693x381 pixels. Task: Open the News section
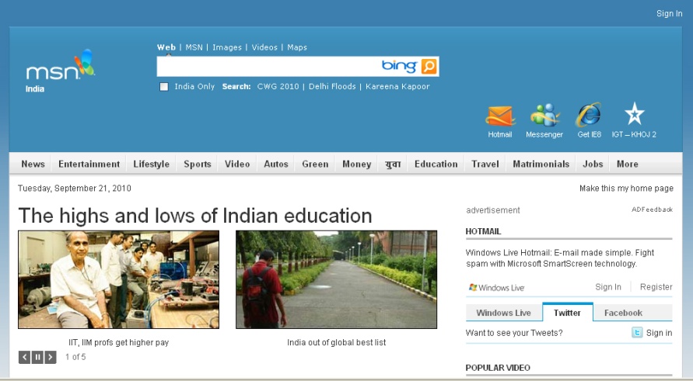[33, 164]
